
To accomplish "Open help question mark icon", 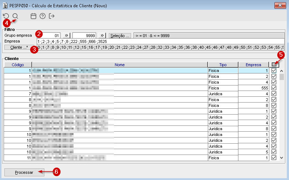I will 43,16.
